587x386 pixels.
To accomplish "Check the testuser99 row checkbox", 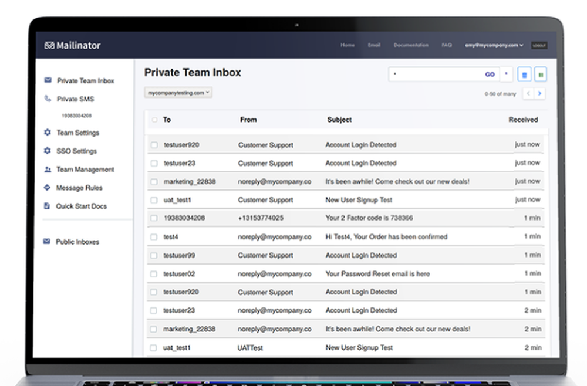I will (x=153, y=255).
